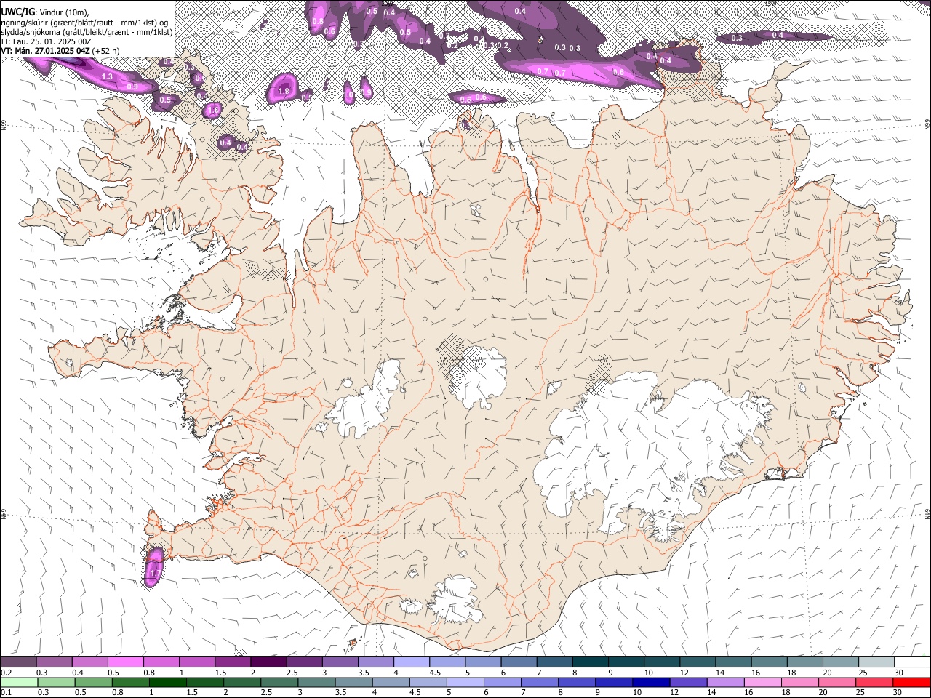Screen dimensions: 931x698
Task: Select top scale swatch between 0.2 and 0.3
Action: click(18, 662)
